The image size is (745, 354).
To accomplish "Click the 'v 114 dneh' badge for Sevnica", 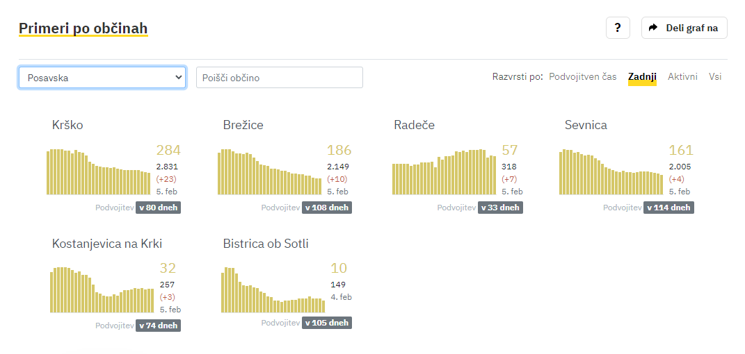I will pos(669,208).
